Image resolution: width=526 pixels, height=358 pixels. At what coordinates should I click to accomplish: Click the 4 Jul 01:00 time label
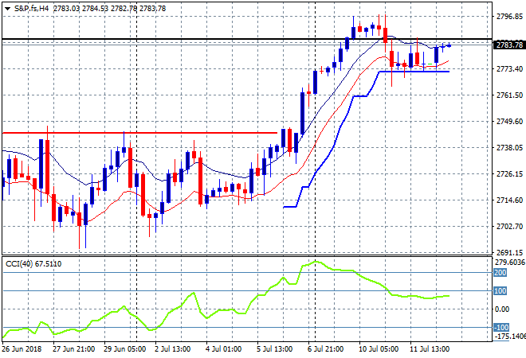(224, 349)
